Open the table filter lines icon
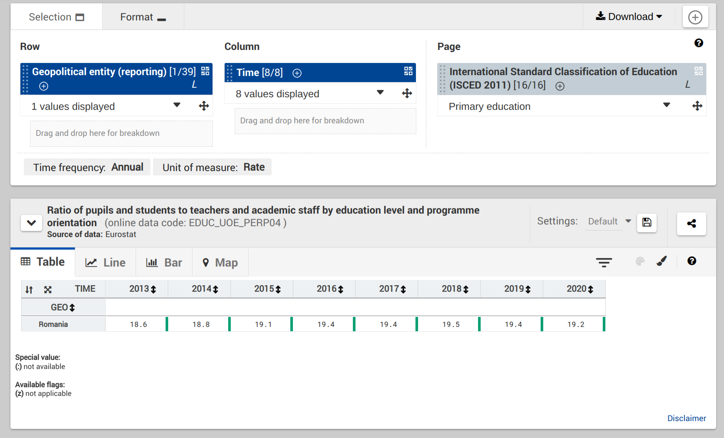The width and height of the screenshot is (724, 438). (604, 262)
